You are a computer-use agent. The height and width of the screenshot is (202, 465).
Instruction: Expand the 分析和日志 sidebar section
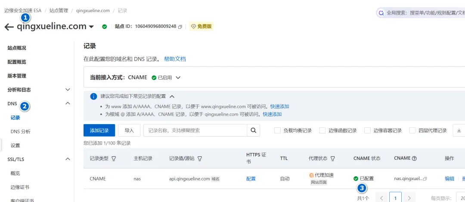pyautogui.click(x=68, y=89)
